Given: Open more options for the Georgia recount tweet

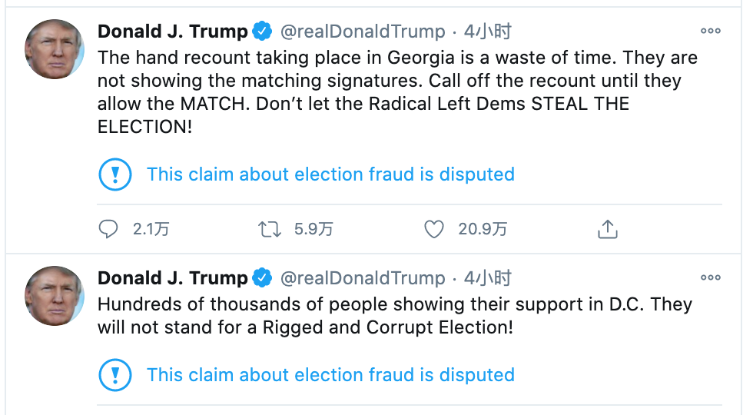Looking at the screenshot, I should pos(711,32).
